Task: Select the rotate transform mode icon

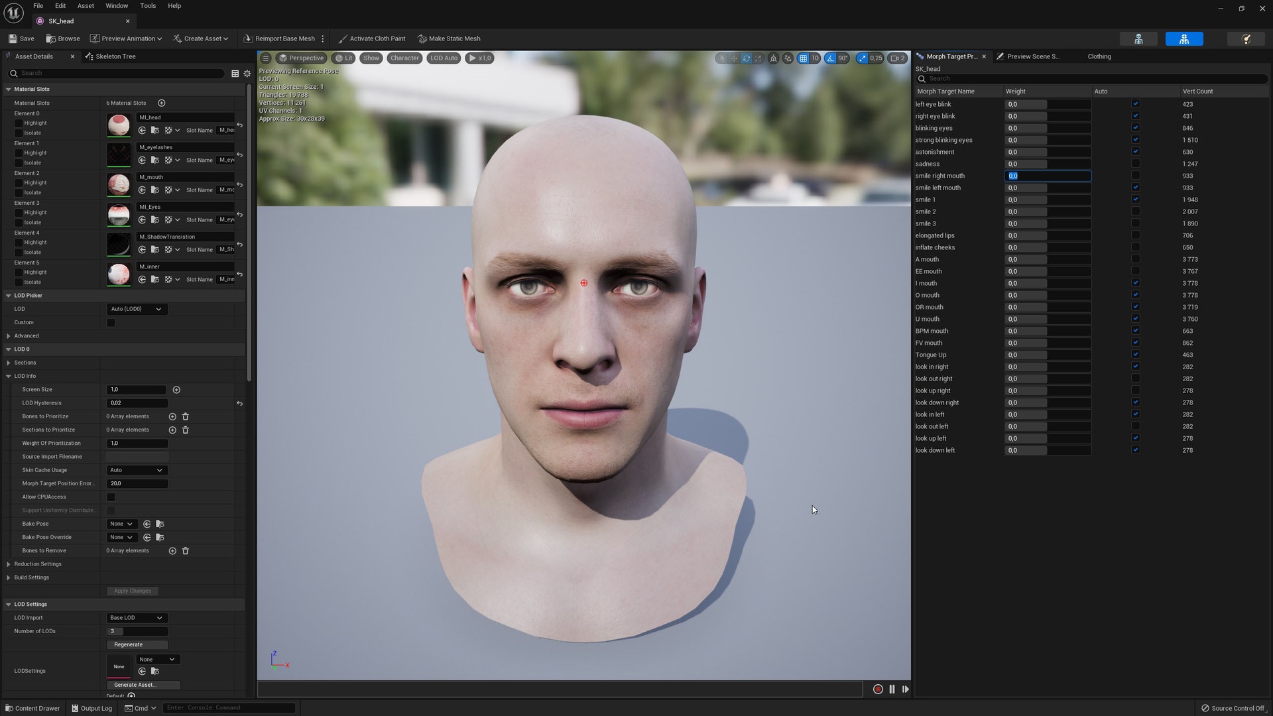Action: (747, 58)
